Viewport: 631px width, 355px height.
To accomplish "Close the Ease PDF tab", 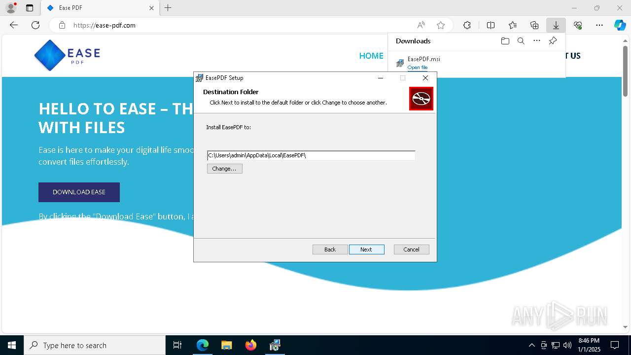I will 151,8.
